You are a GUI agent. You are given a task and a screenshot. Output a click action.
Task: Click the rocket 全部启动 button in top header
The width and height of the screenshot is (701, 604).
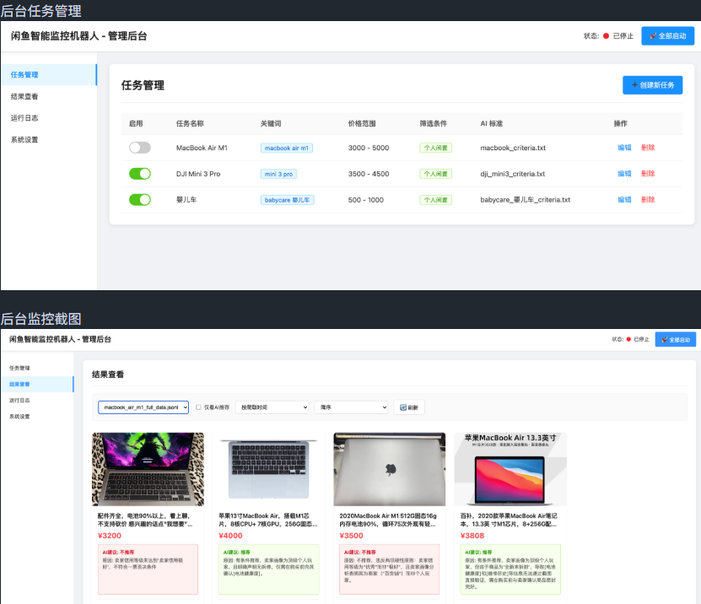click(667, 35)
